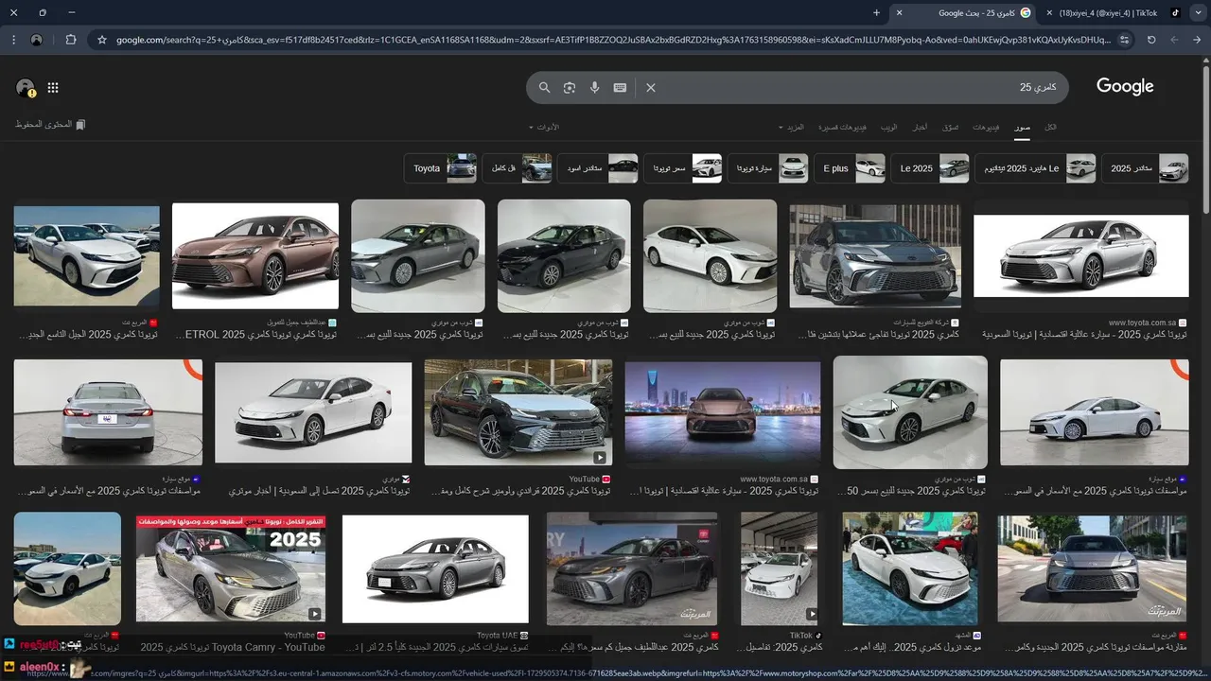Expand the المزيد more dropdown
The image size is (1211, 681).
click(x=791, y=127)
